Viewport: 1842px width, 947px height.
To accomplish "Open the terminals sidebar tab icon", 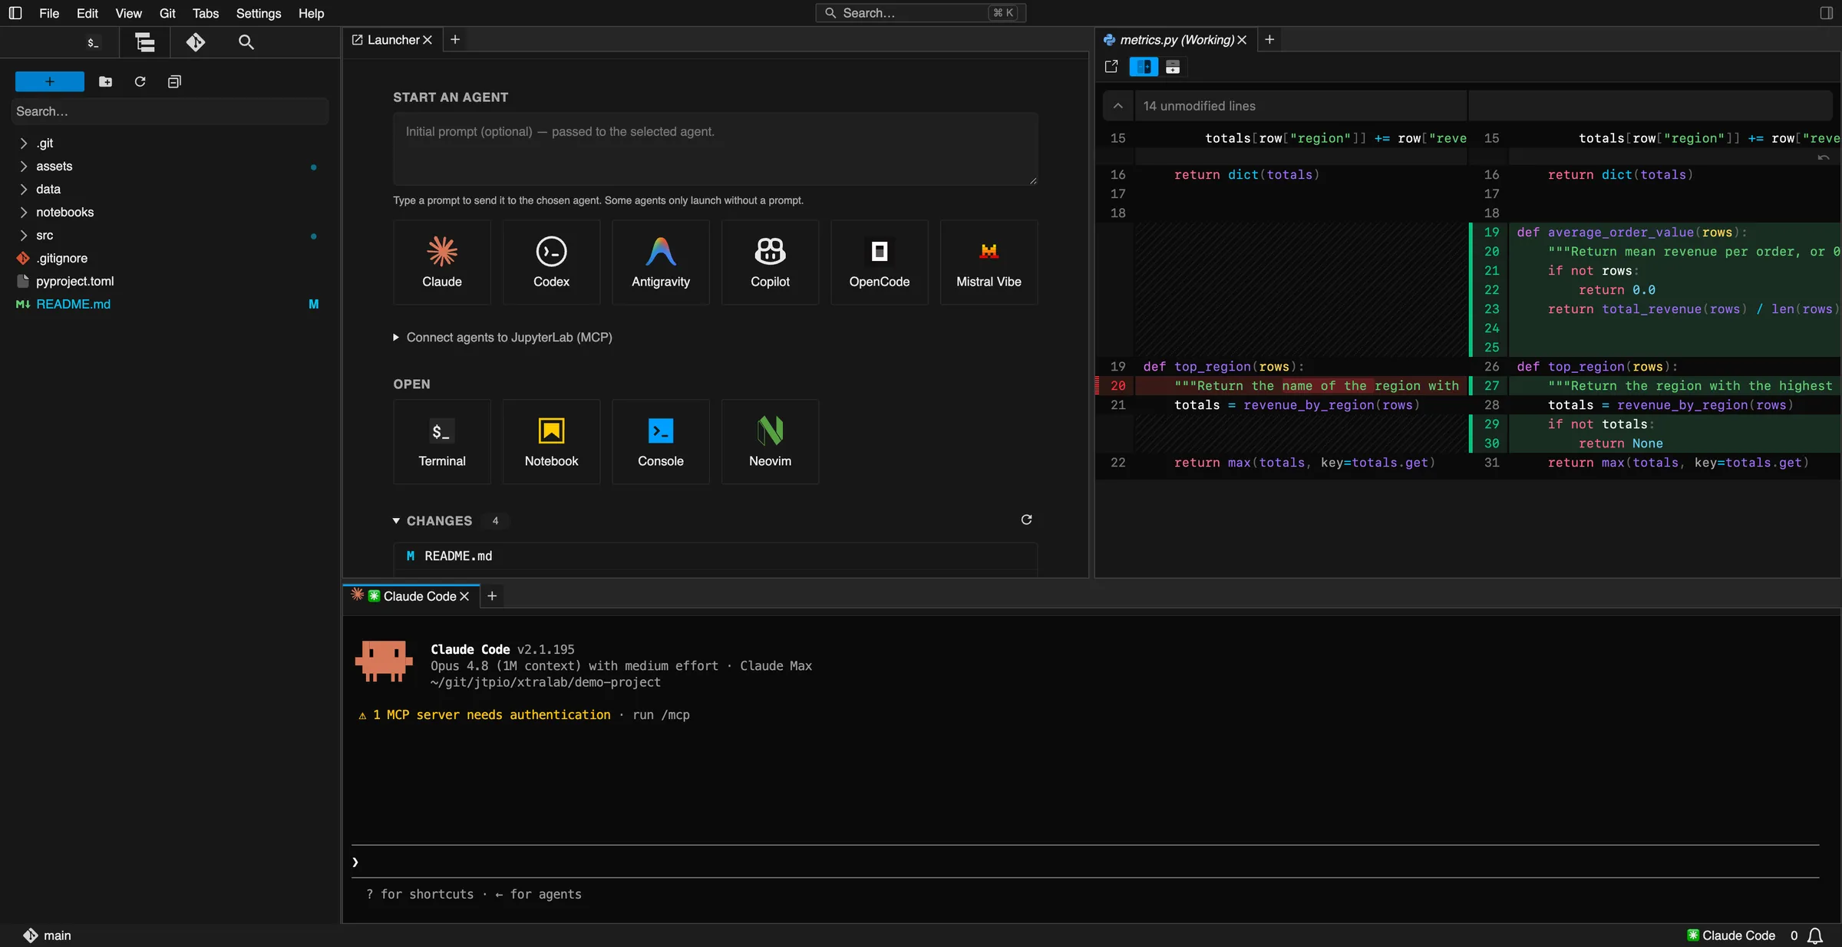I will 93,42.
